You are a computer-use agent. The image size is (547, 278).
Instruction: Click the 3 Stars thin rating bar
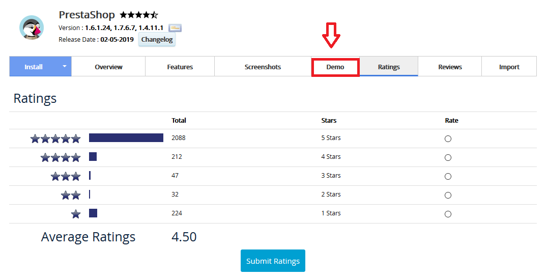tap(90, 175)
